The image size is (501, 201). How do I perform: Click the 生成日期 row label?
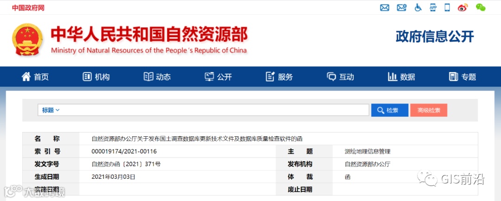[47, 177]
